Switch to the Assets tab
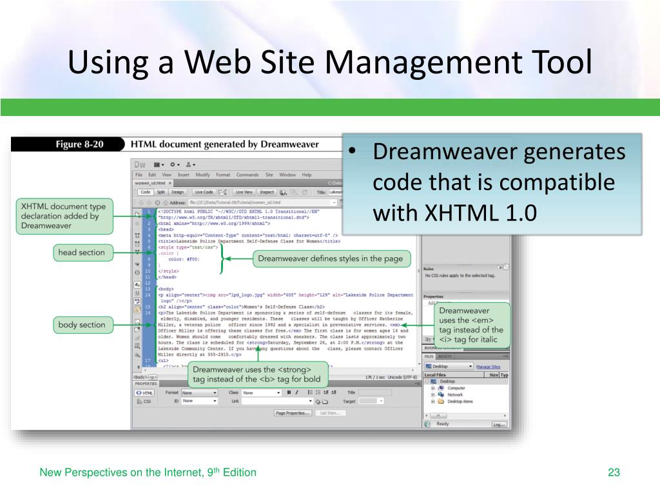The image size is (660, 495). (445, 356)
